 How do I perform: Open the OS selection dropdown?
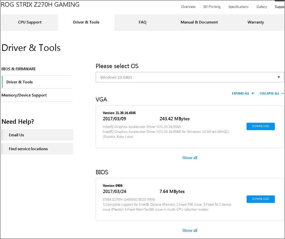pos(190,77)
